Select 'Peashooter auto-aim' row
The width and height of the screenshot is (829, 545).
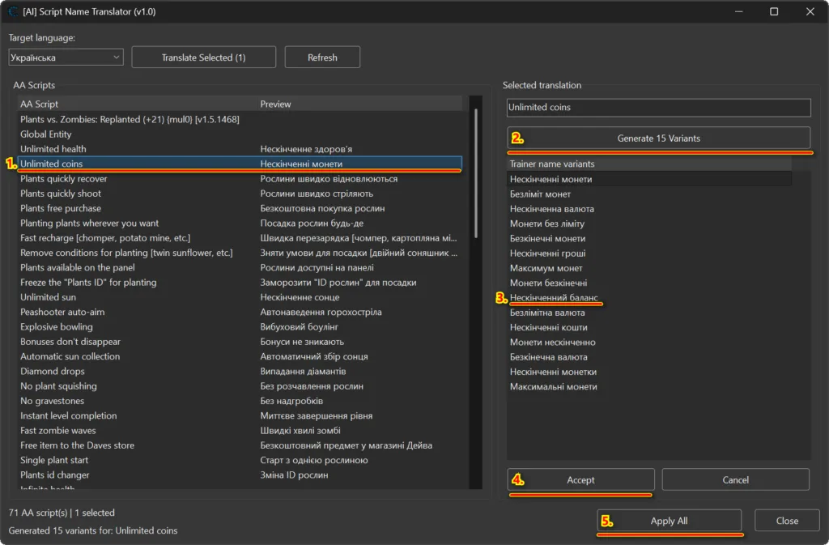(240, 312)
